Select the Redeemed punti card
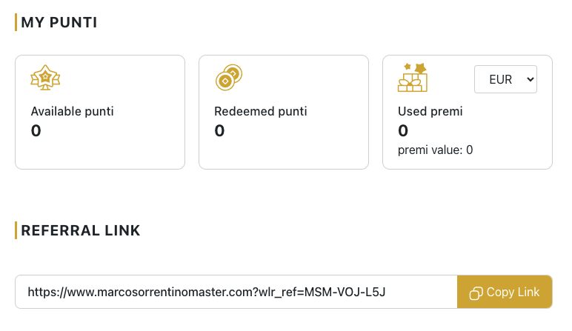 284,113
